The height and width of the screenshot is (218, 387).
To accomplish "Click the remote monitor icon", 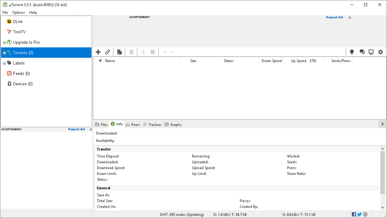I will click(371, 52).
